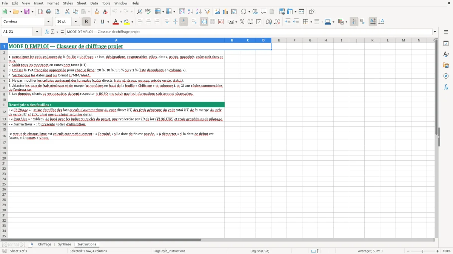Insert a chart

pos(226,12)
